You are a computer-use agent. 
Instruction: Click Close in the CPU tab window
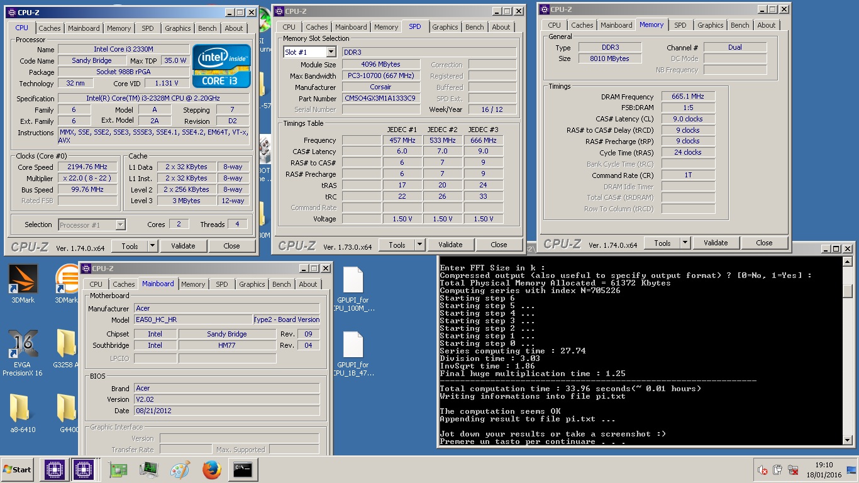(231, 246)
